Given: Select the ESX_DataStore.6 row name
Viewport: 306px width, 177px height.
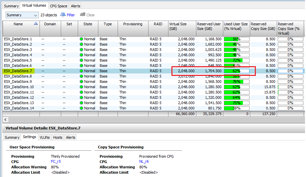Looking at the screenshot, I should click(18, 66).
